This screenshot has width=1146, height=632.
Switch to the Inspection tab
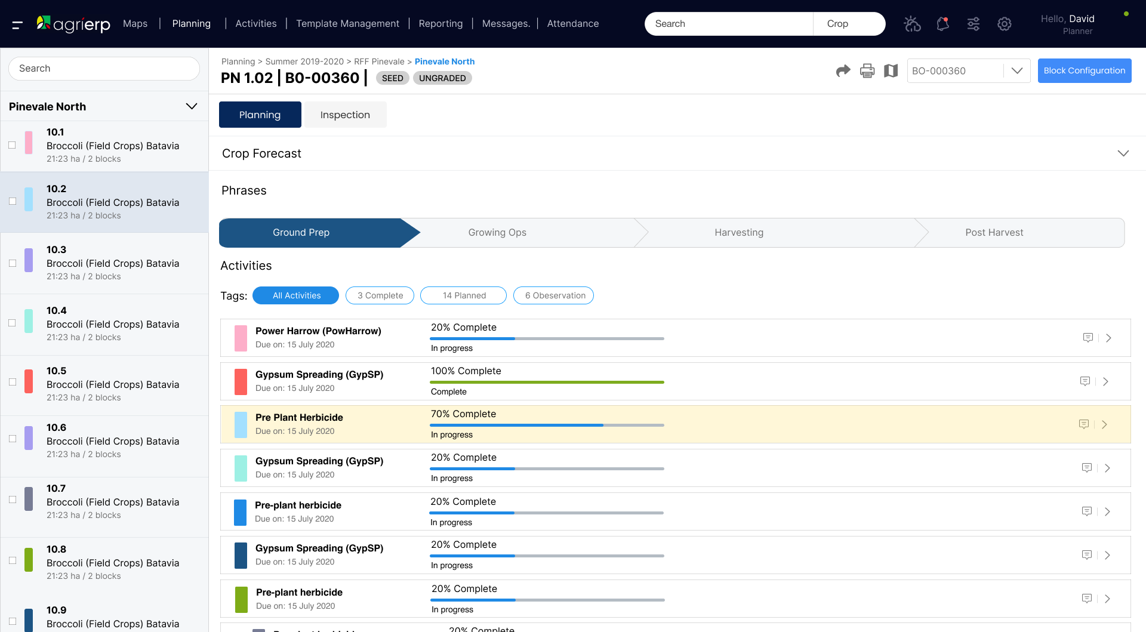pos(345,114)
